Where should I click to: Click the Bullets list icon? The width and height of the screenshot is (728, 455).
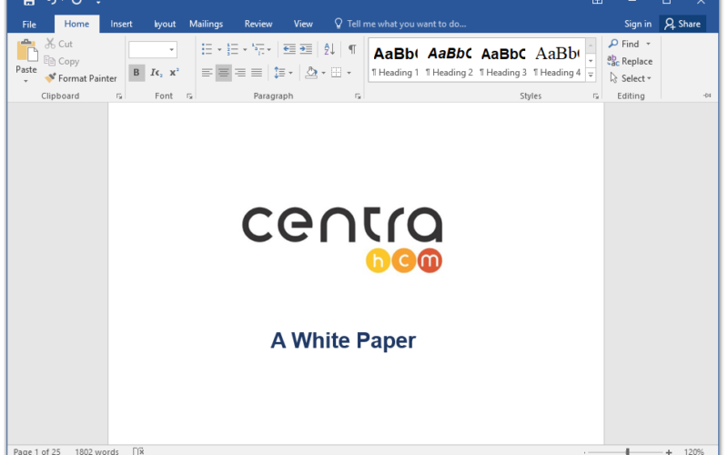click(207, 49)
